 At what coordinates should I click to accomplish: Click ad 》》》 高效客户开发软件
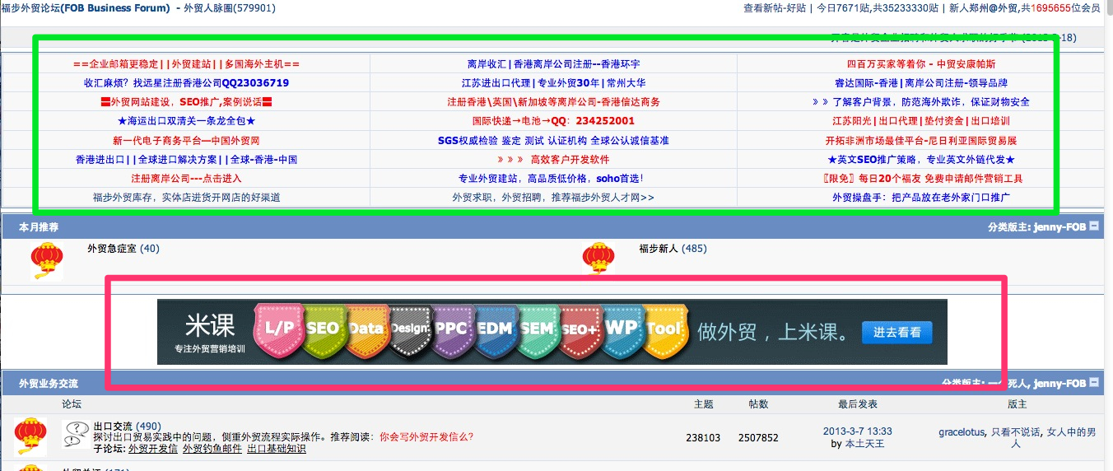tap(553, 160)
